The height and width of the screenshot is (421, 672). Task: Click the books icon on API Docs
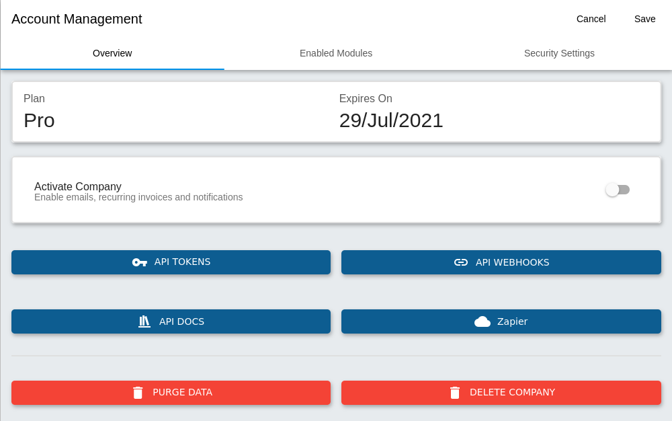click(144, 321)
